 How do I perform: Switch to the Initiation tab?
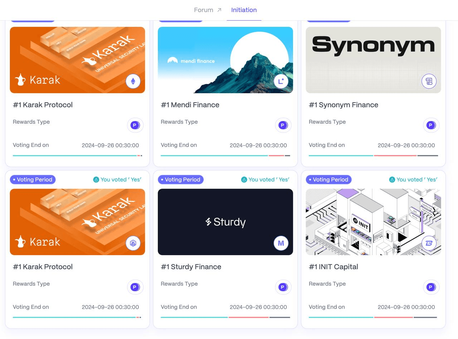pyautogui.click(x=244, y=10)
